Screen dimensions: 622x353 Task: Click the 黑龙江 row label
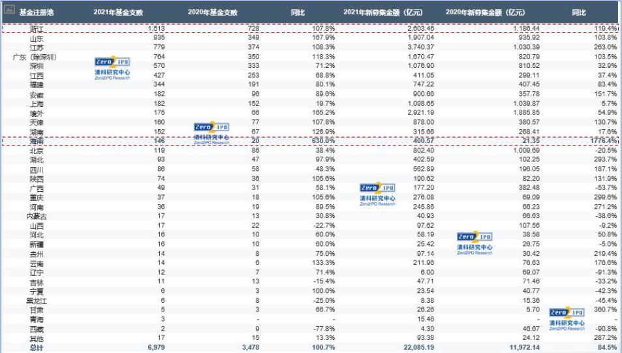[37, 301]
